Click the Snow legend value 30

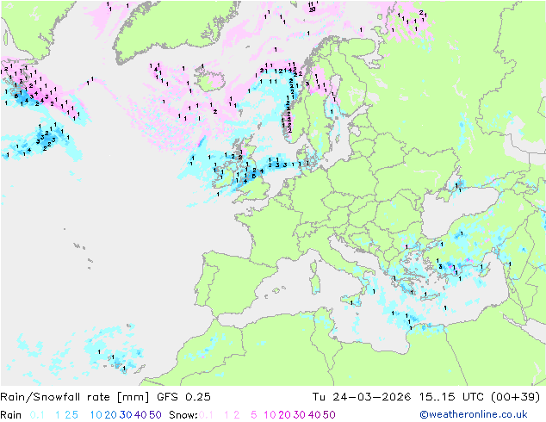click(x=300, y=415)
